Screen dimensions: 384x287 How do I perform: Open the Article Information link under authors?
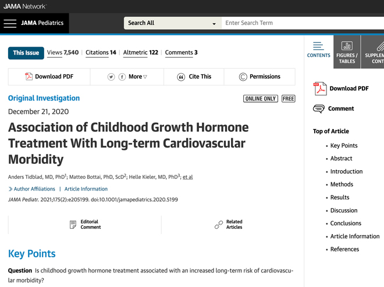pyautogui.click(x=86, y=189)
